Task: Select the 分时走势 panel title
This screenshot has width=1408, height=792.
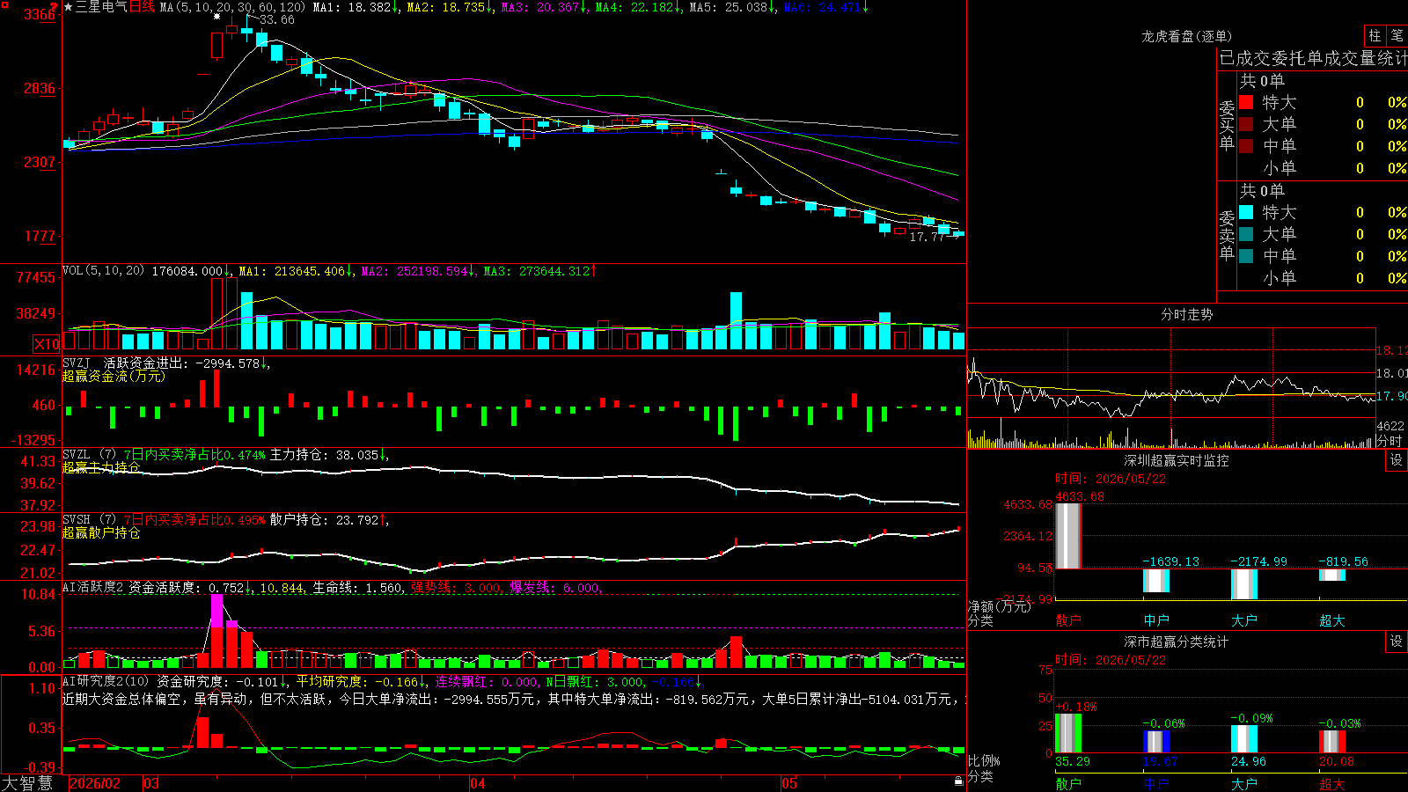Action: click(x=1186, y=314)
